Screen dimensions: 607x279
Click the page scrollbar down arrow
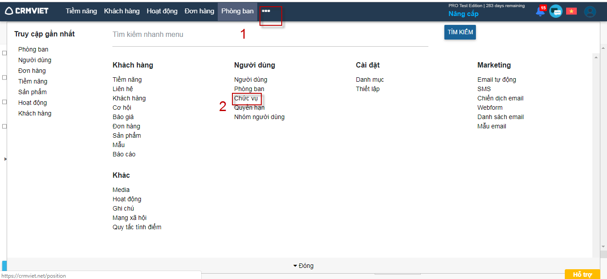coord(603,247)
